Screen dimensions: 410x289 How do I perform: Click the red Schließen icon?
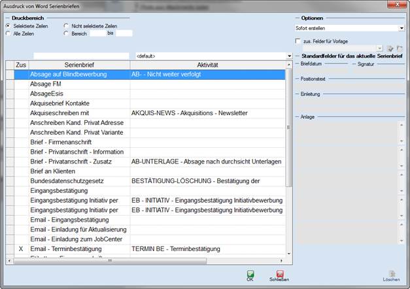280,274
